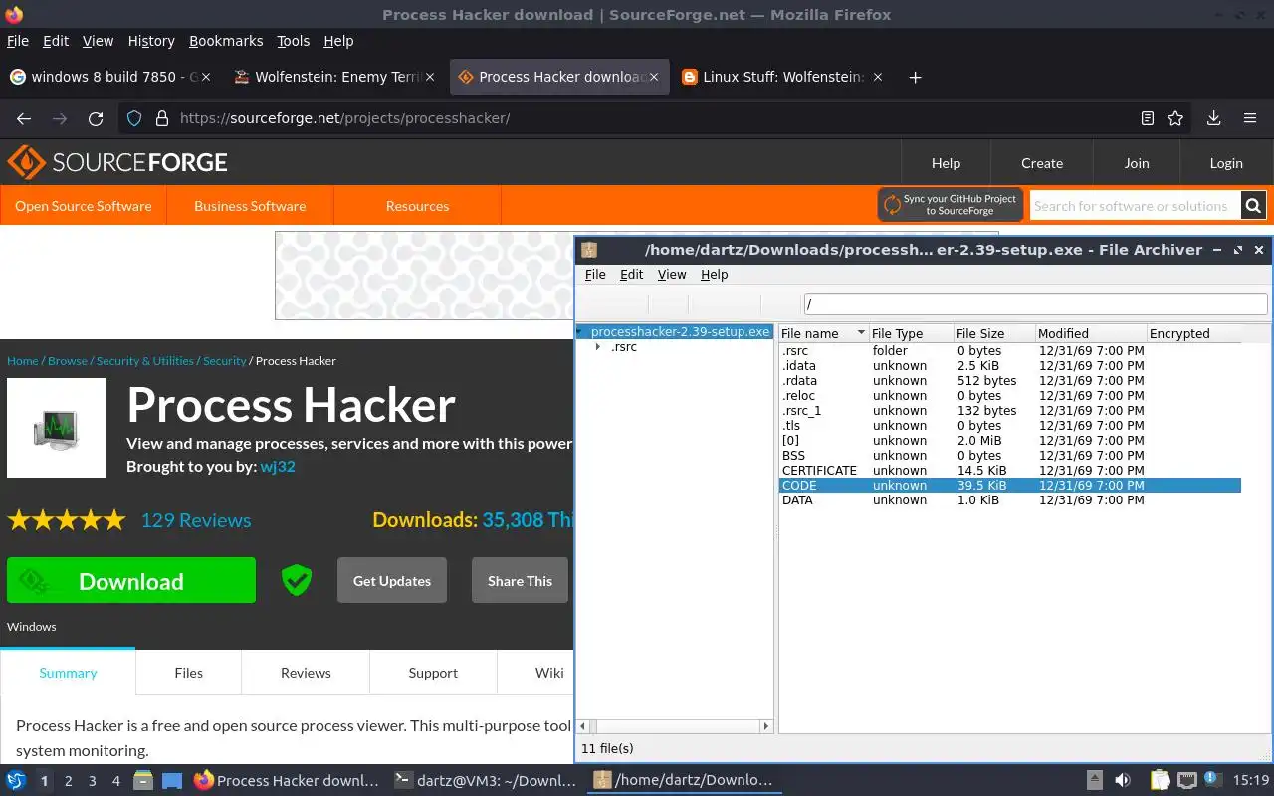Click the SourceForge search magnifier button

tap(1253, 206)
